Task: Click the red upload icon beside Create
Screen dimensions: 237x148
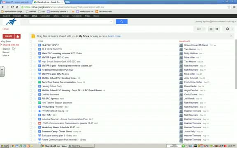Action: [x=18, y=36]
